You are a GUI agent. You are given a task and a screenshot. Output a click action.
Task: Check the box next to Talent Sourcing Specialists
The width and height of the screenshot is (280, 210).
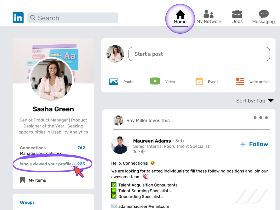(113, 191)
